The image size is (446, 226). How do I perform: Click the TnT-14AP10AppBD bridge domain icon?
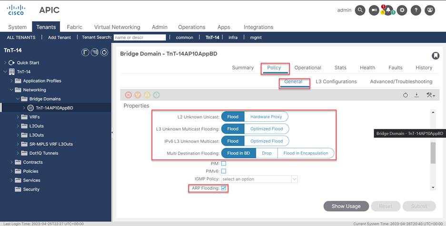30,108
